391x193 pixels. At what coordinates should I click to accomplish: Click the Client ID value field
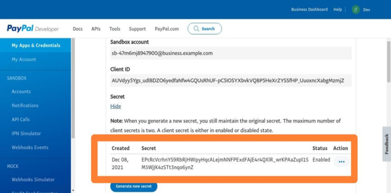pos(231,80)
